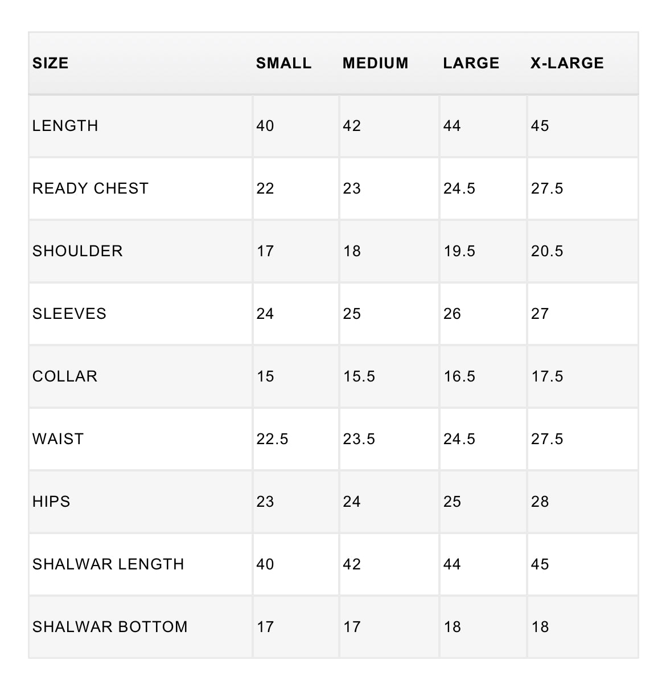662x693 pixels.
Task: Select the SHALWAR LENGTH row label
Action: (x=108, y=564)
